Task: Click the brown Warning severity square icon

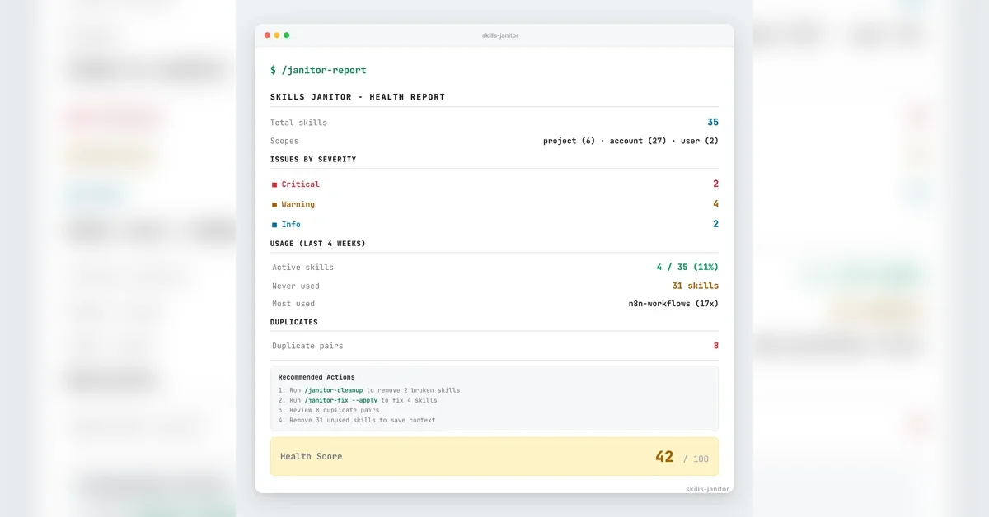Action: (x=274, y=205)
